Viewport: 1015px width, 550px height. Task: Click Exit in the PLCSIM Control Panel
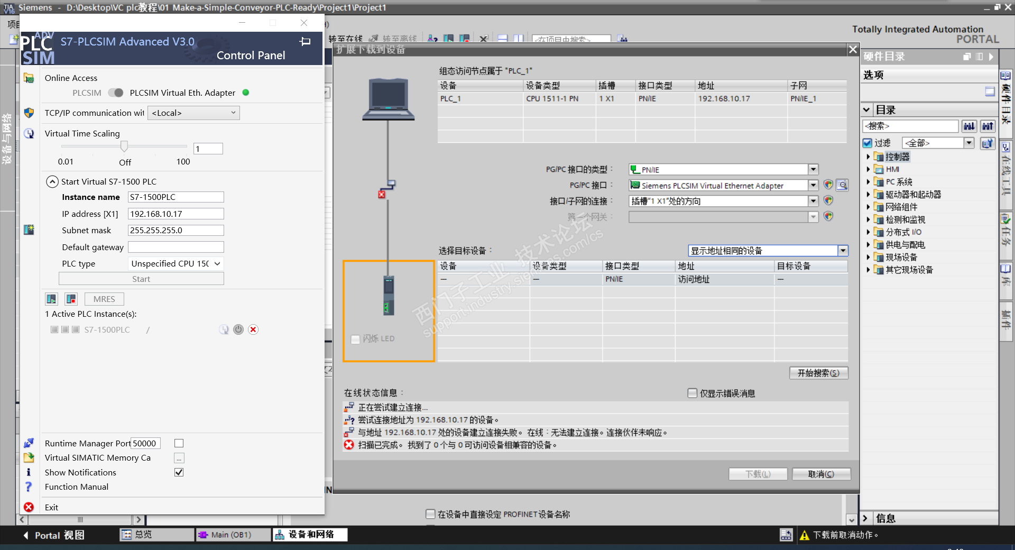pos(51,507)
